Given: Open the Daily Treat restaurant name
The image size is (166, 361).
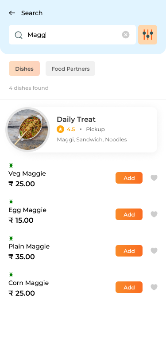Looking at the screenshot, I should pos(76,119).
